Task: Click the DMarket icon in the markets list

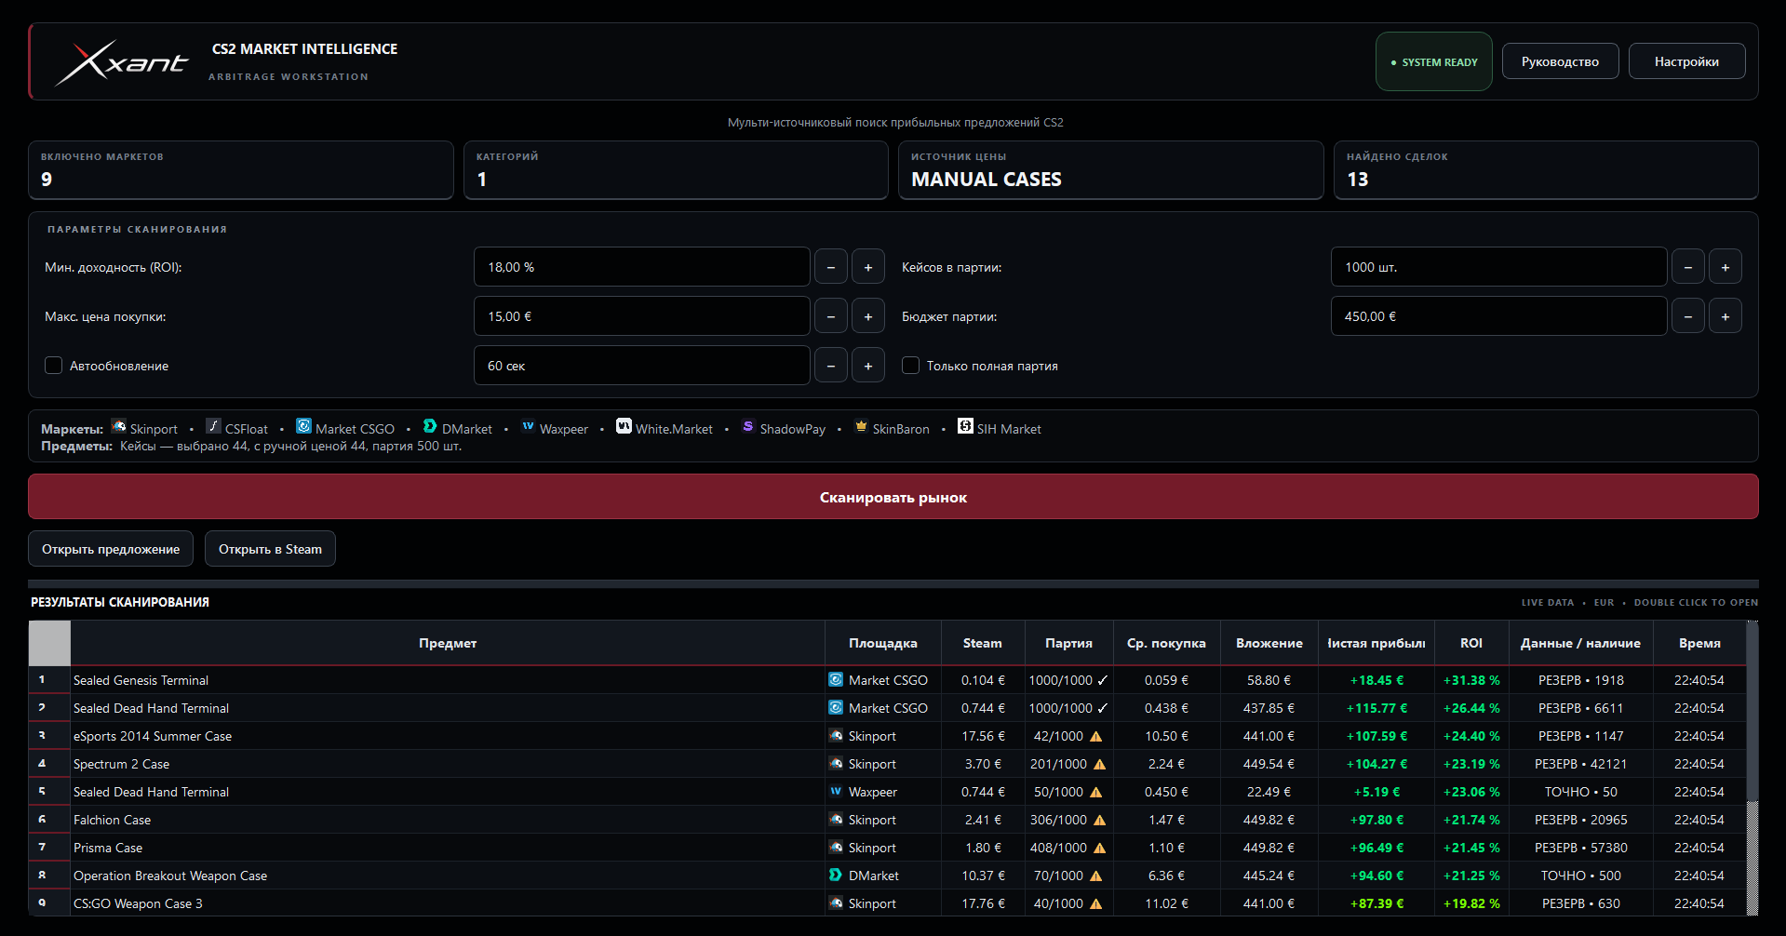Action: pyautogui.click(x=430, y=426)
